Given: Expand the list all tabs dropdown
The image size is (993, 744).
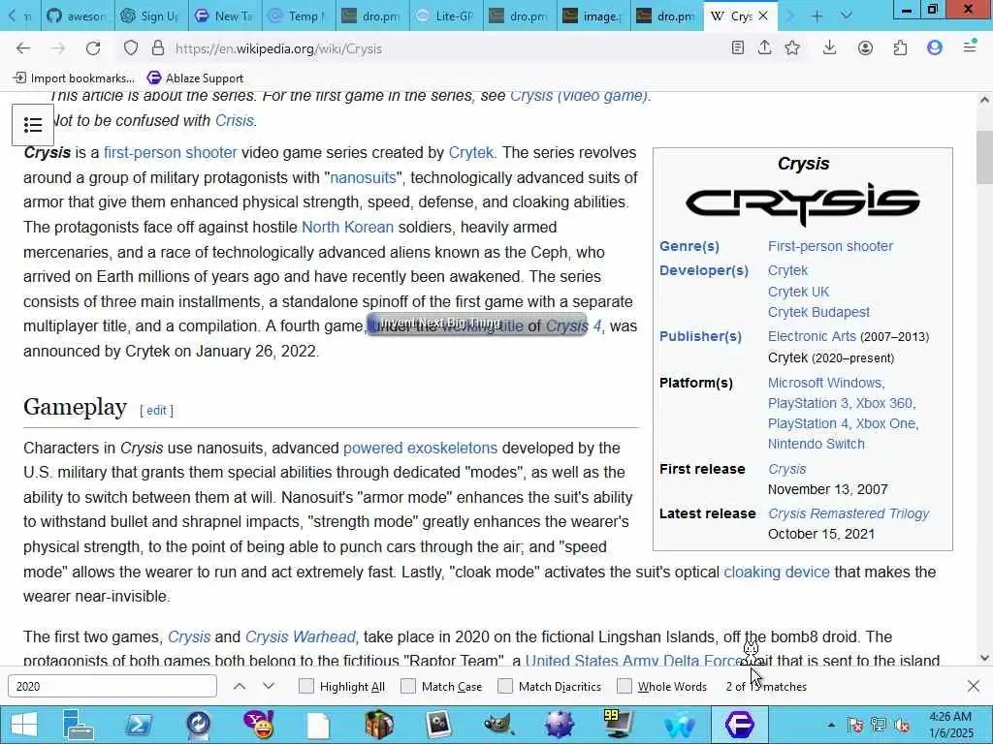Looking at the screenshot, I should 846,15.
